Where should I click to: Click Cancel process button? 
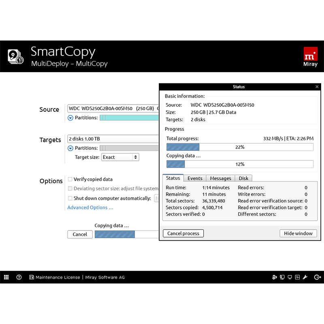183,233
